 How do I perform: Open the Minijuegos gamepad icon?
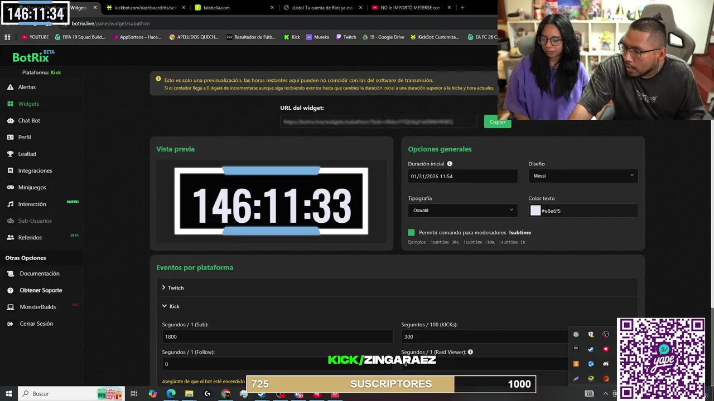tap(10, 187)
